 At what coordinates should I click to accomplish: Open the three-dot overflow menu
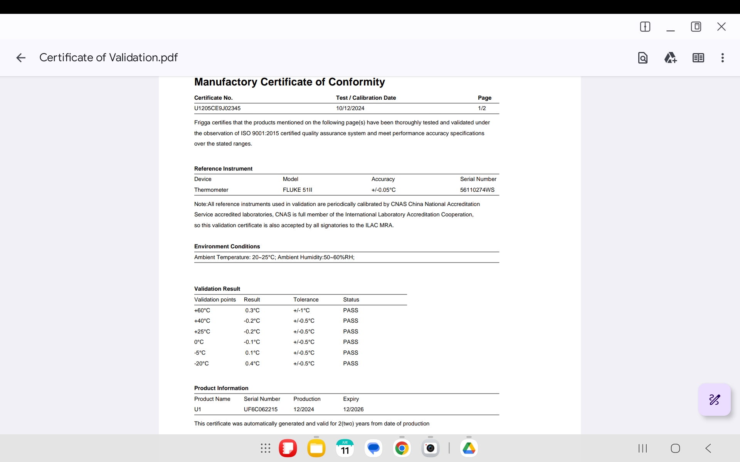pyautogui.click(x=722, y=58)
